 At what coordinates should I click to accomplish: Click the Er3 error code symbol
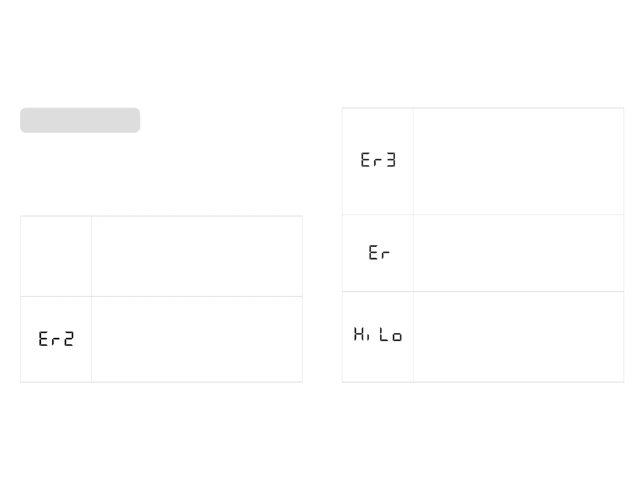click(x=378, y=160)
